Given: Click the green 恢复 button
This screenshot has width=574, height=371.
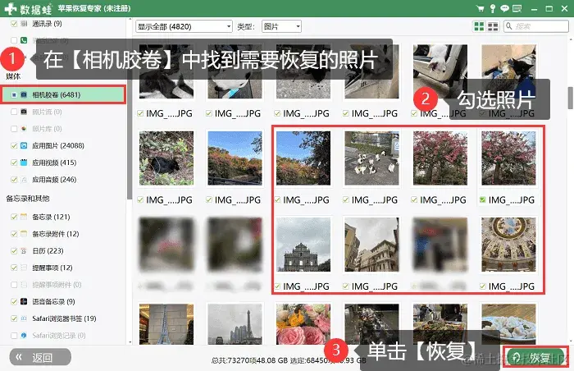Looking at the screenshot, I should (x=535, y=357).
